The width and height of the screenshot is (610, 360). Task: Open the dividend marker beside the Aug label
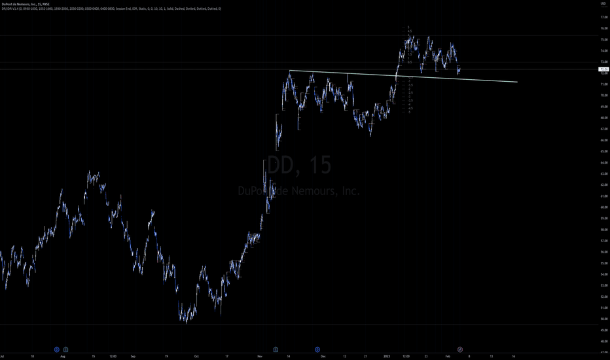(x=57, y=350)
